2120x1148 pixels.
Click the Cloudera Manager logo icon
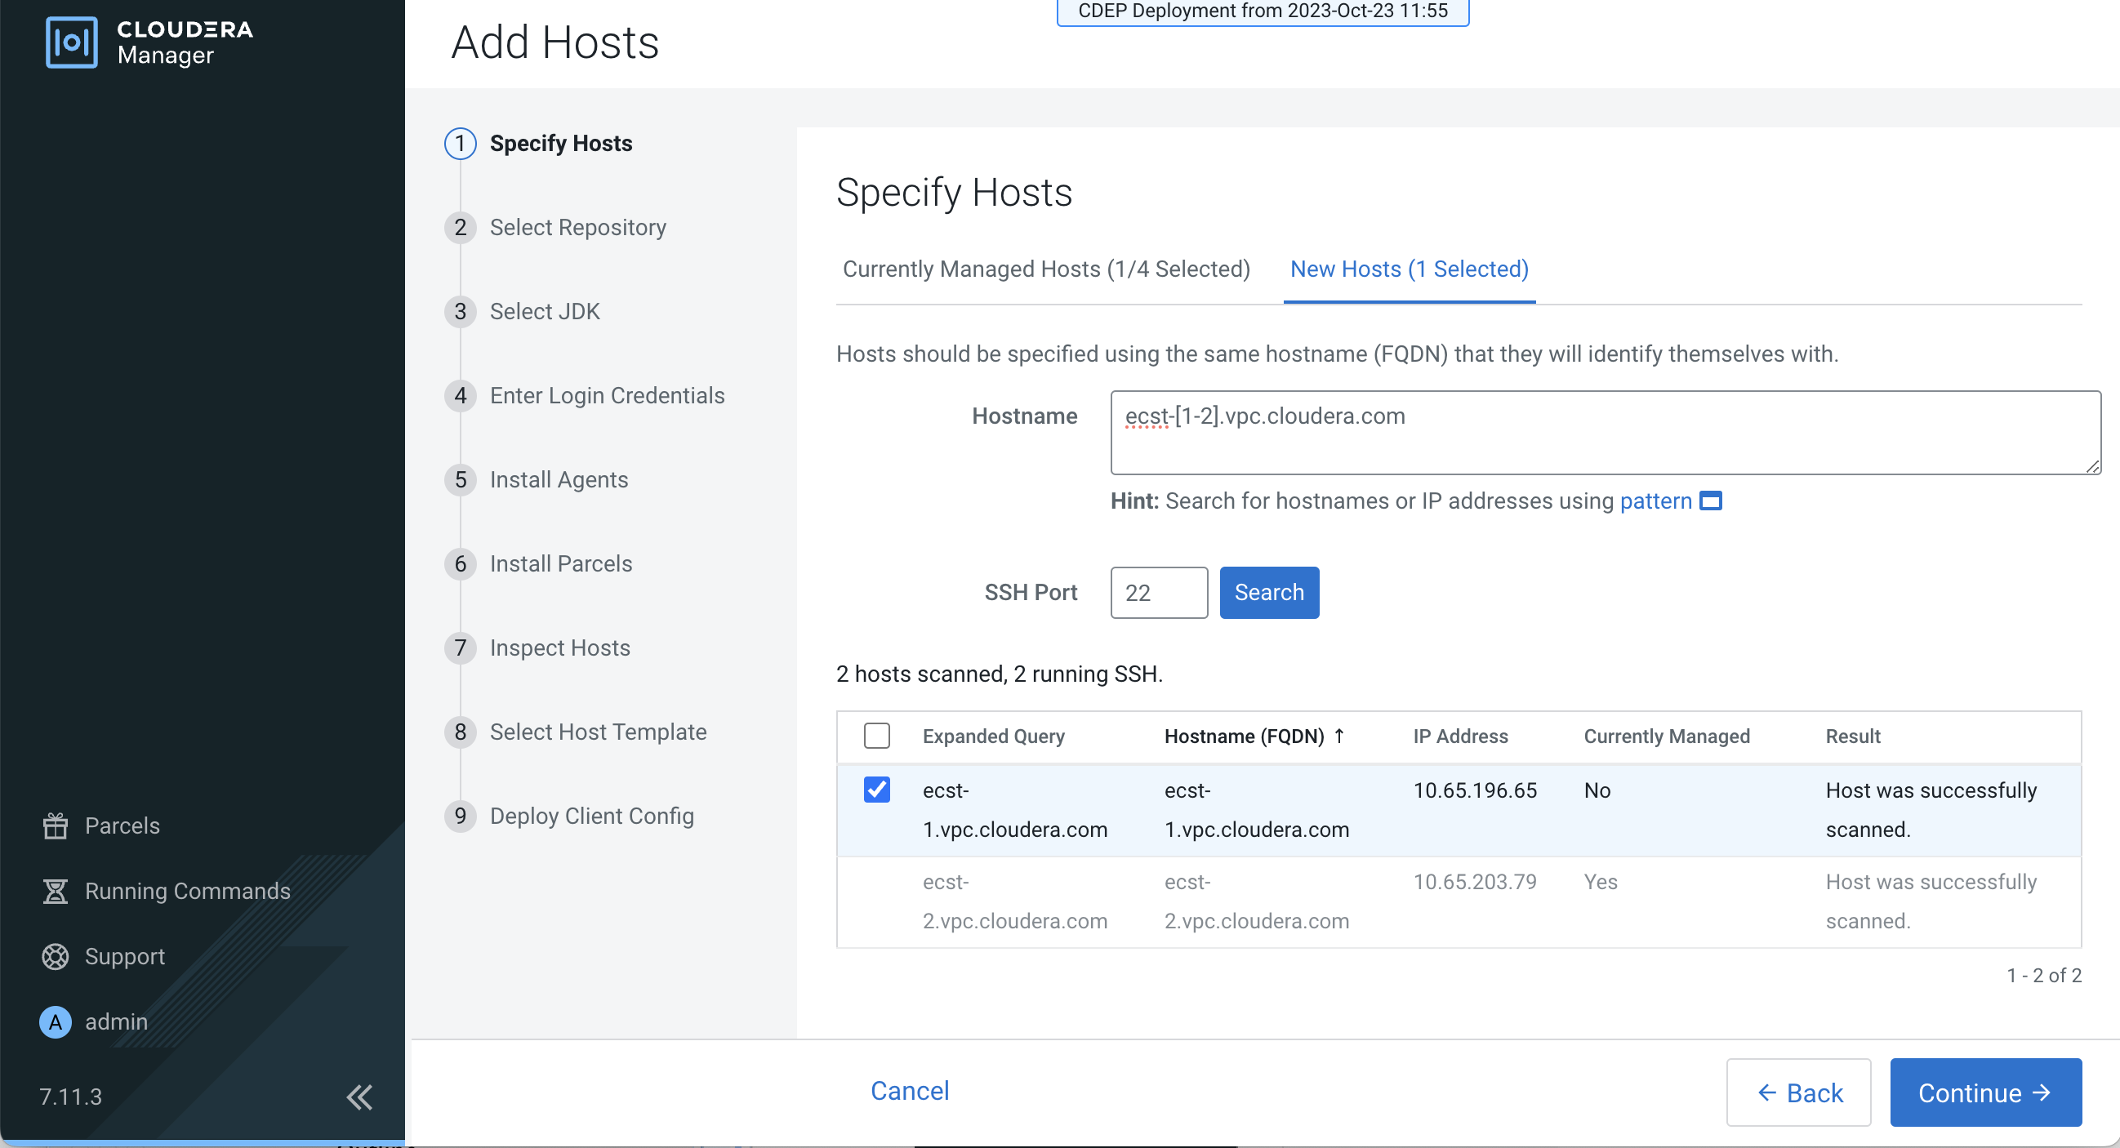pos(72,42)
